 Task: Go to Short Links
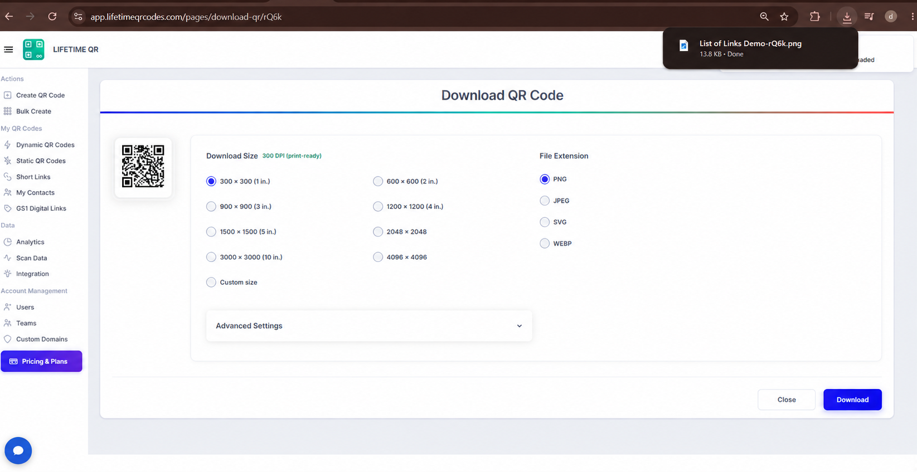(x=33, y=177)
